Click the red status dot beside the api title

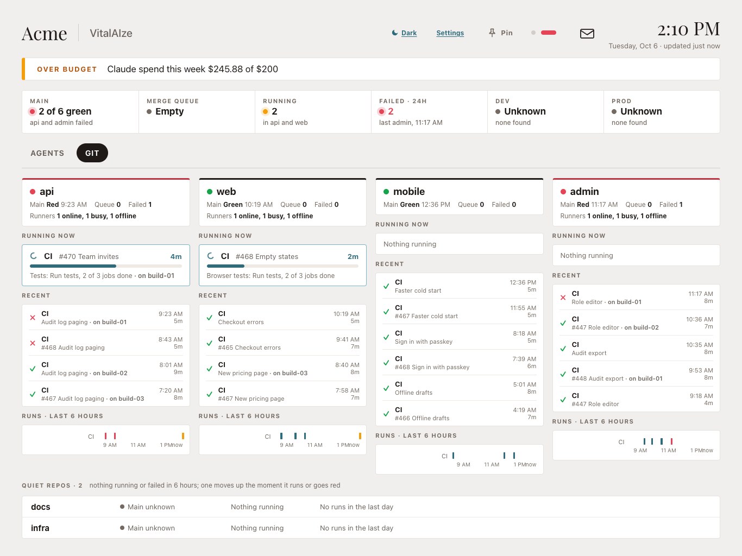[x=33, y=192]
